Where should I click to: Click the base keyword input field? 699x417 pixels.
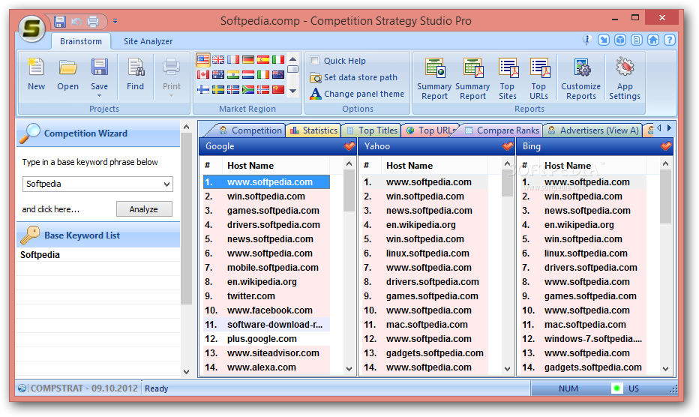93,184
